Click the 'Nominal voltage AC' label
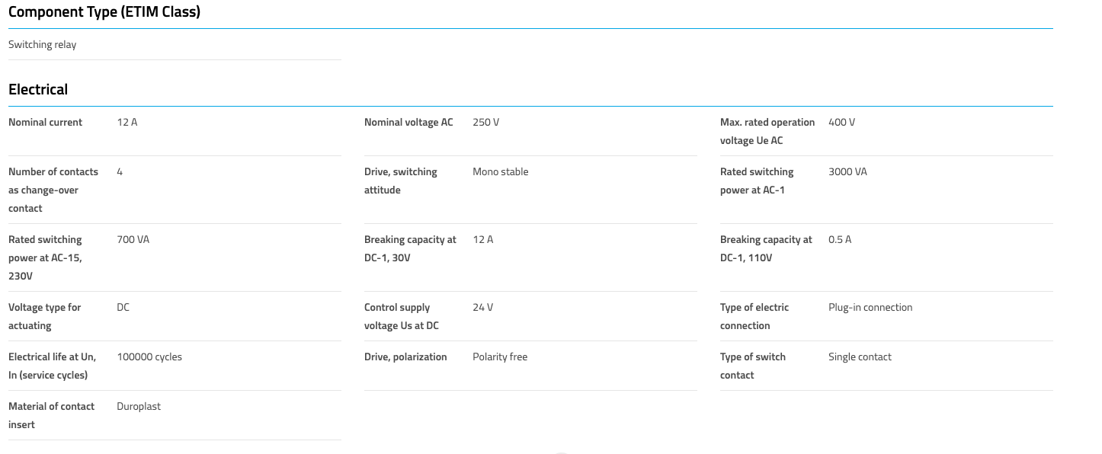This screenshot has width=1102, height=454. pos(408,122)
